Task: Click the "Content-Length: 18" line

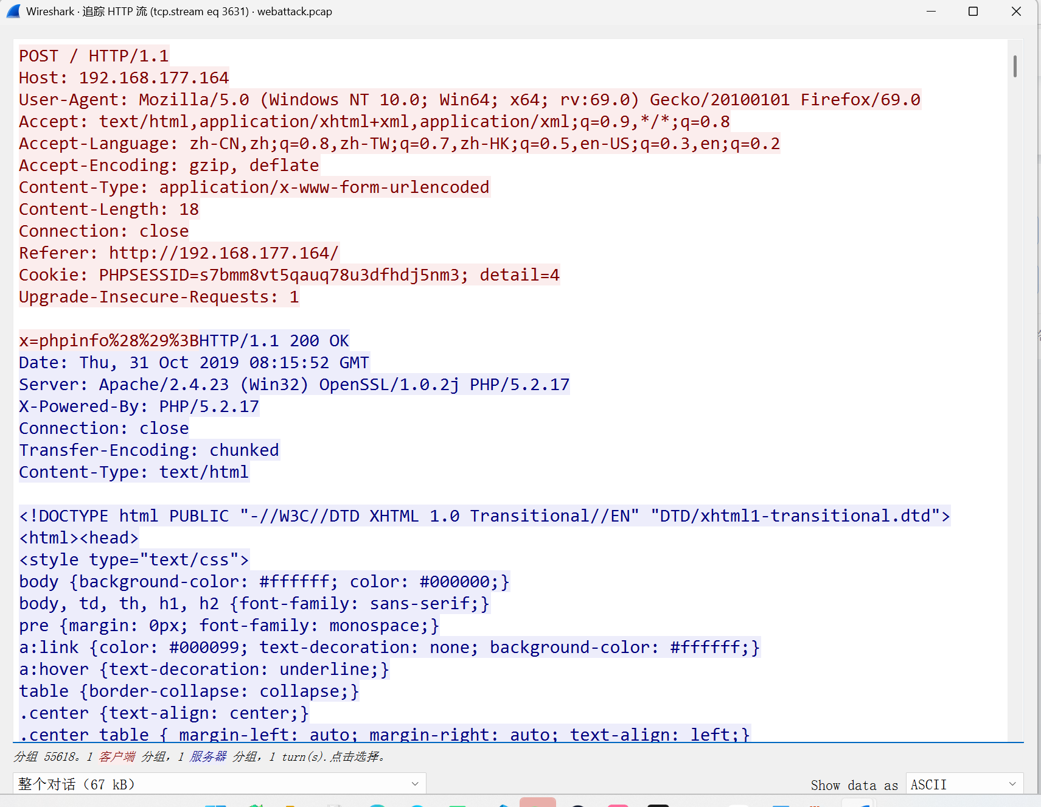Action: click(x=109, y=209)
